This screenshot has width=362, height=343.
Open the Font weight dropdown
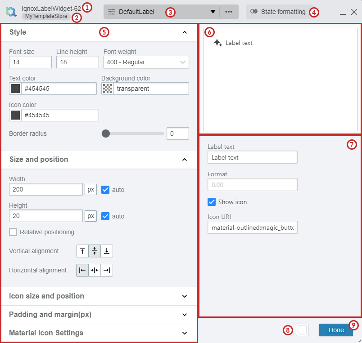pyautogui.click(x=146, y=62)
